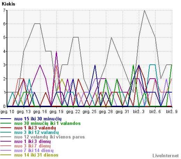Click the 'nuo 1 iki 3 dienų' legend label

[x=32, y=142]
